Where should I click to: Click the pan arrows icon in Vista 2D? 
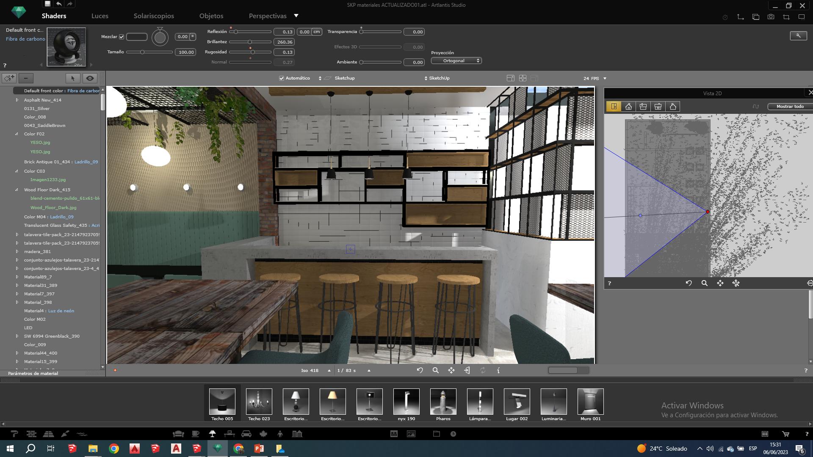click(x=720, y=283)
